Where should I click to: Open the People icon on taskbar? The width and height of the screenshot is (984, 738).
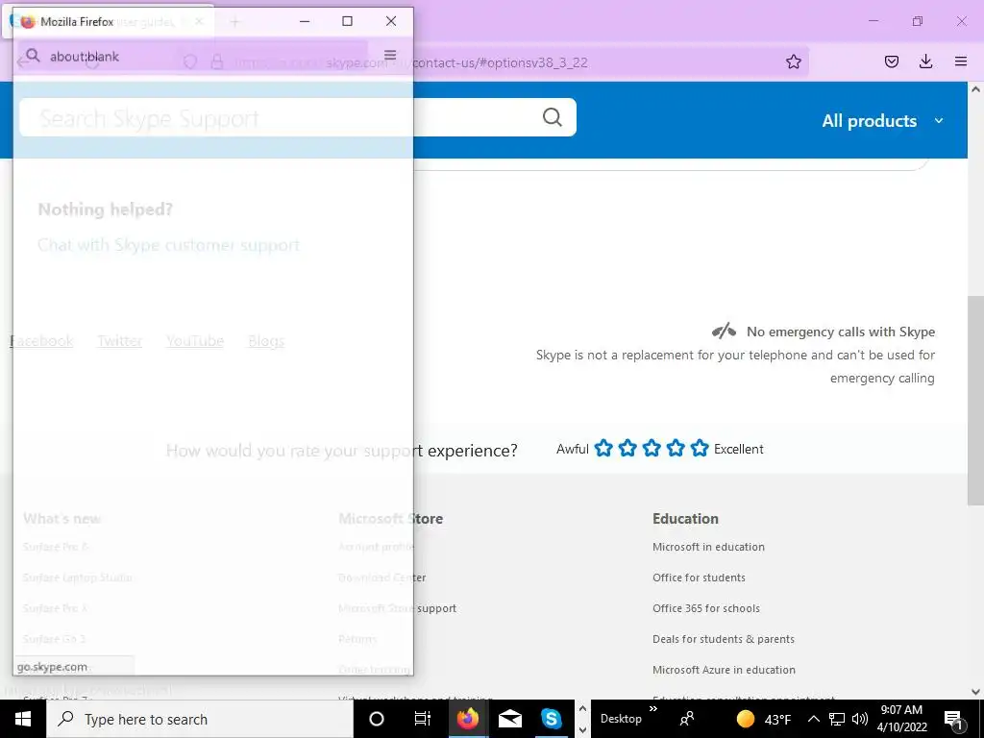point(687,719)
